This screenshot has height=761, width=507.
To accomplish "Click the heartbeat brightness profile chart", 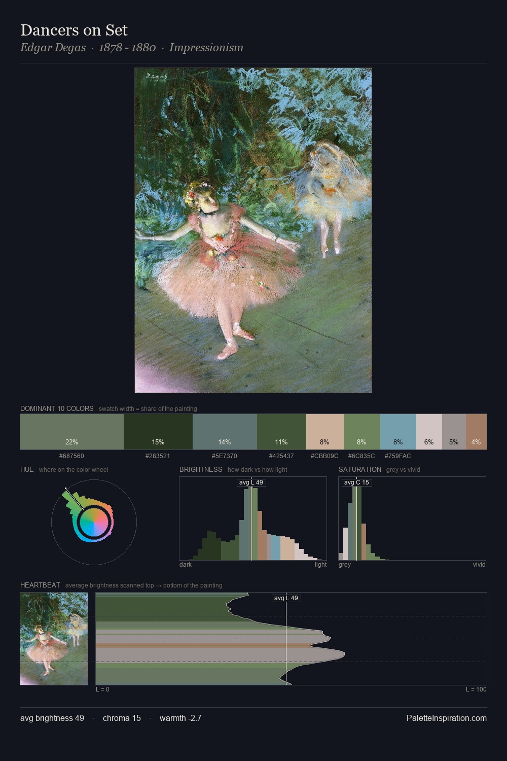I will point(292,639).
